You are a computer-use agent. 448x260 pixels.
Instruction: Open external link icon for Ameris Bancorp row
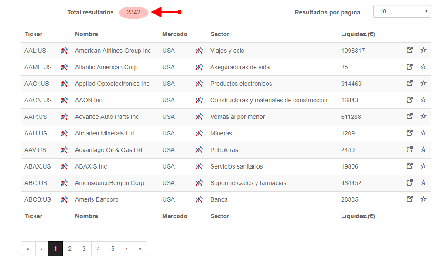click(x=410, y=199)
